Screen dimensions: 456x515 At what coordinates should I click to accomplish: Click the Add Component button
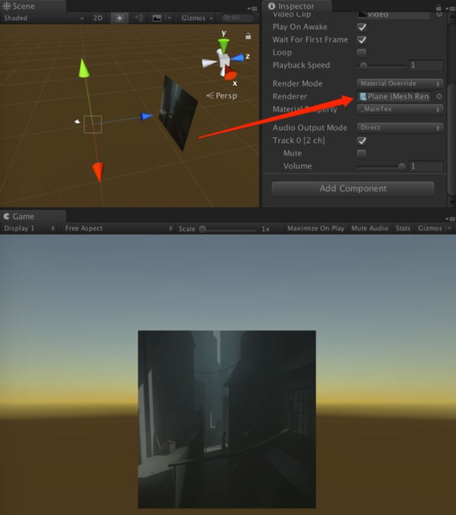point(352,189)
